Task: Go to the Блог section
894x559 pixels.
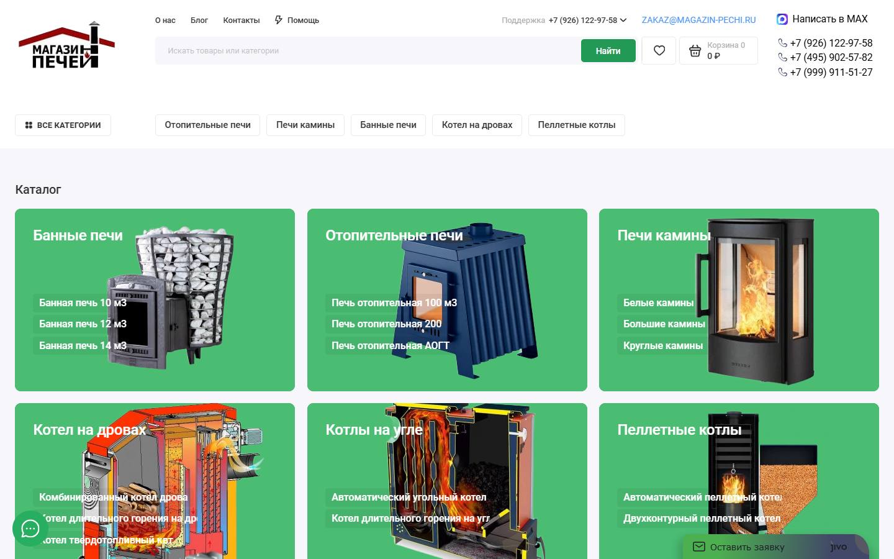Action: [x=199, y=20]
